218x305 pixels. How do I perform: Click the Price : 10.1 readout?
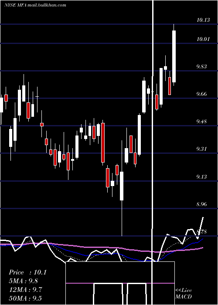coord(27,272)
